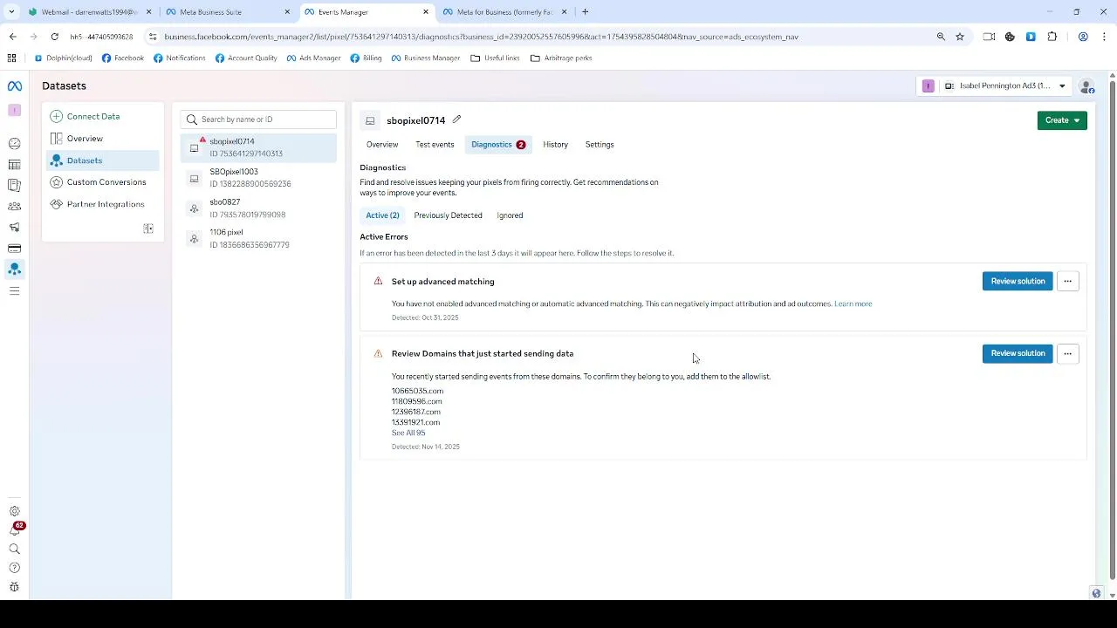
Task: Open a new browser tab with plus
Action: coord(585,12)
